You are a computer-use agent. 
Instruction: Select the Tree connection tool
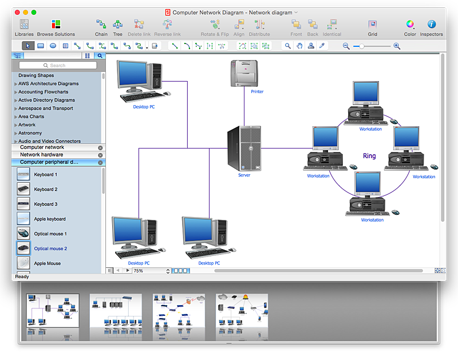click(117, 25)
